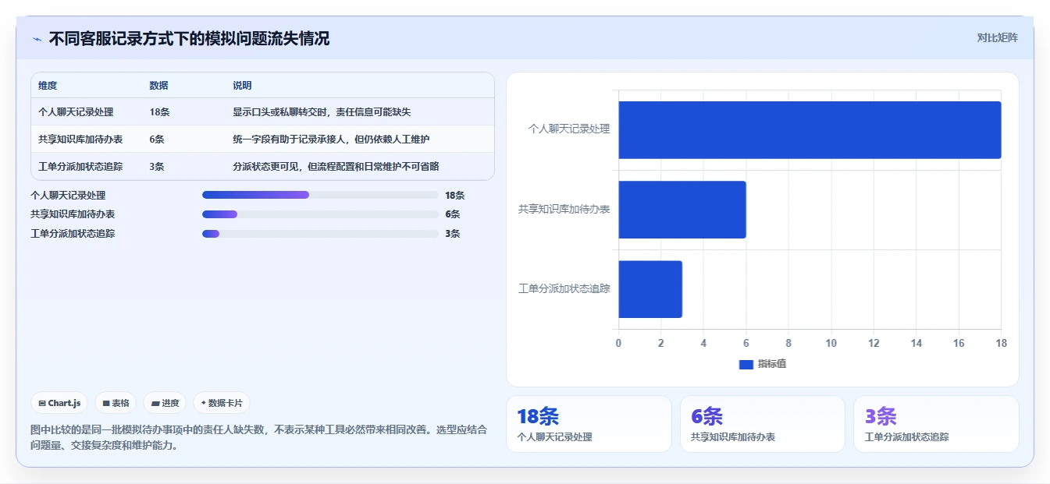Click the lightning icon beside the title

[x=37, y=39]
